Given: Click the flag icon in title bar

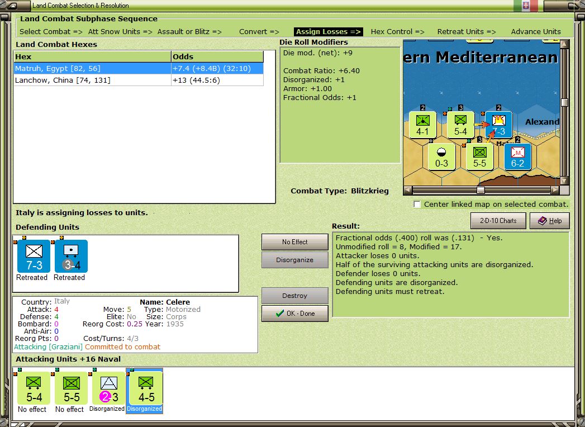Looking at the screenshot, I should 526,6.
